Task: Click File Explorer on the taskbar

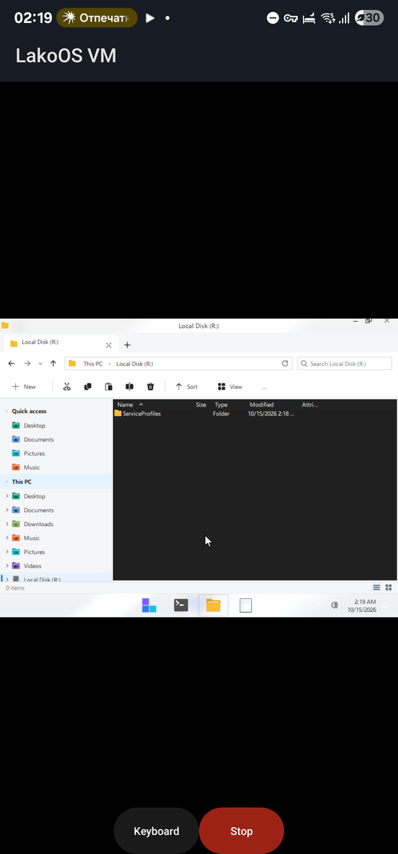Action: pos(214,605)
